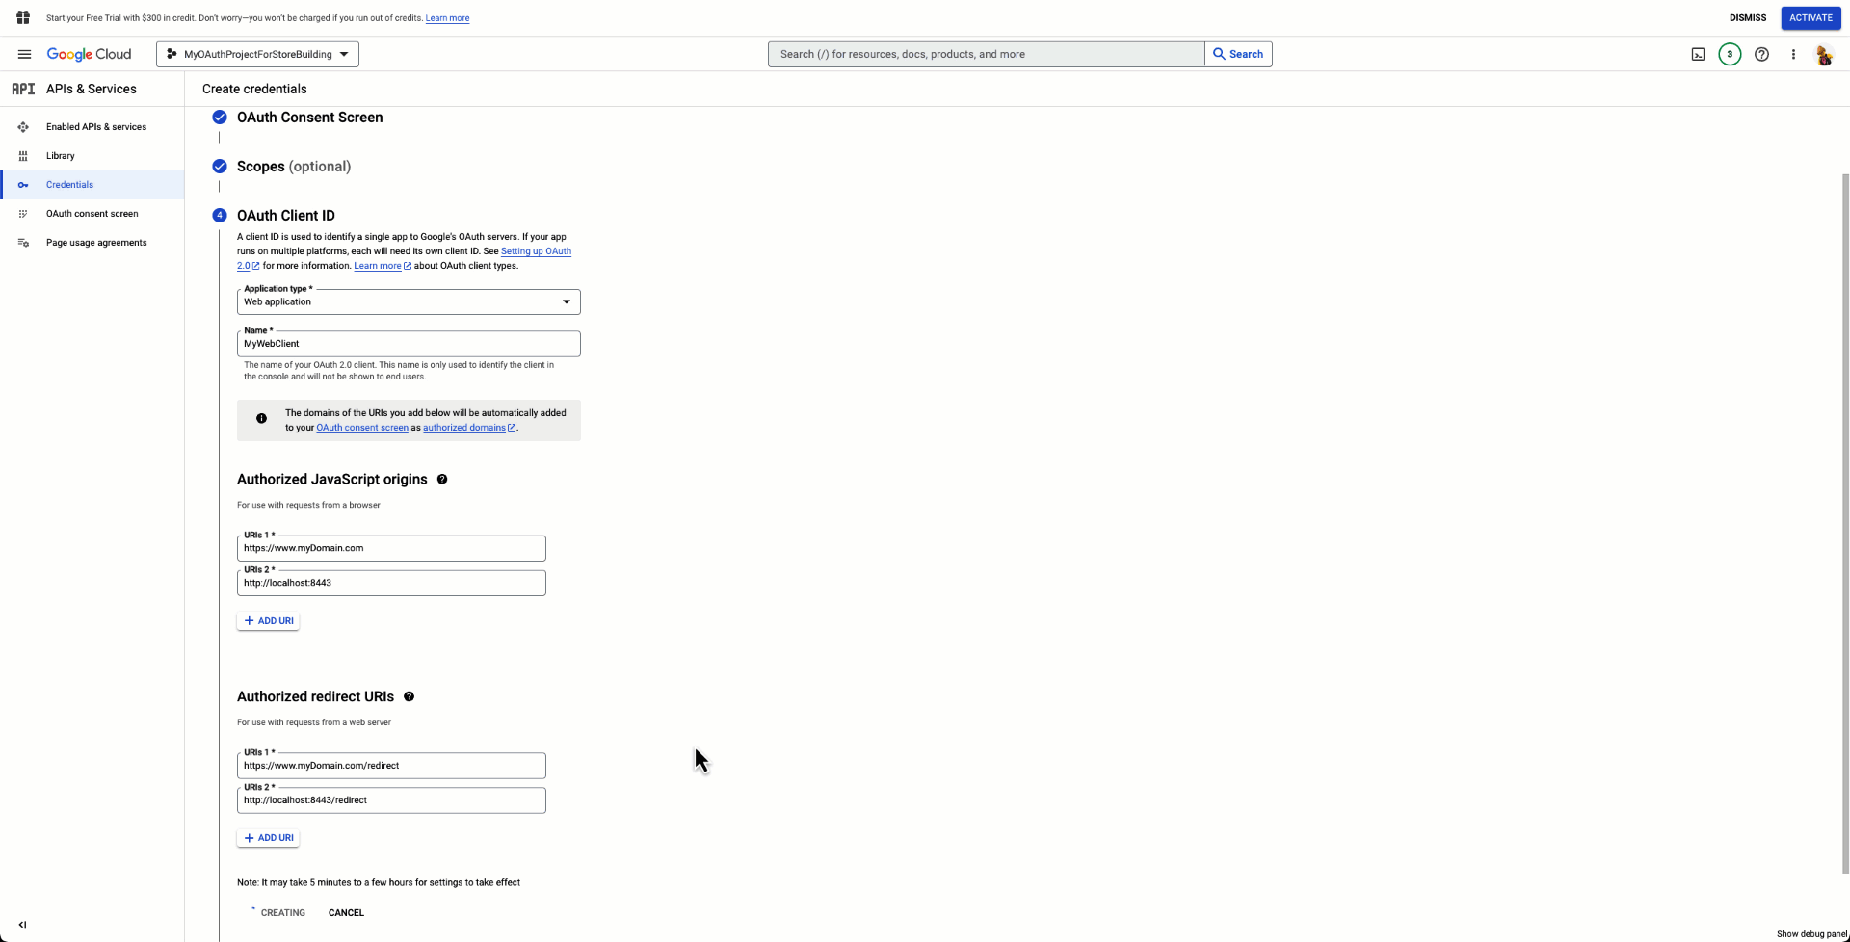Activate Cloud Shell terminal icon
Image resolution: width=1850 pixels, height=942 pixels.
[x=1698, y=55]
